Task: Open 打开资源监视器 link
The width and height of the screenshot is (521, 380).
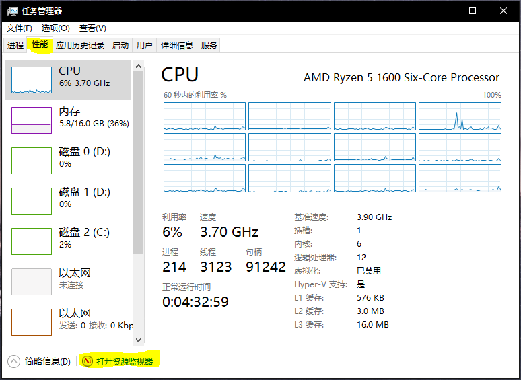Action: click(x=125, y=361)
